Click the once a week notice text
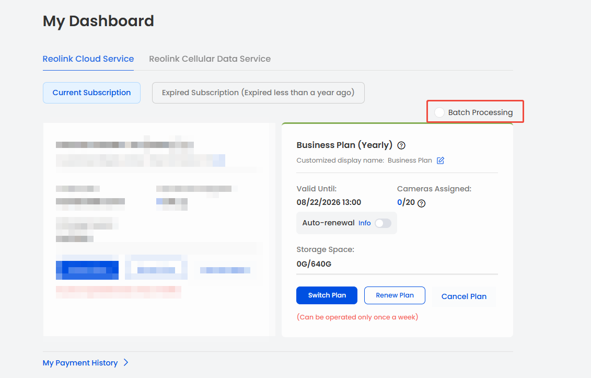Image resolution: width=591 pixels, height=378 pixels. tap(357, 317)
